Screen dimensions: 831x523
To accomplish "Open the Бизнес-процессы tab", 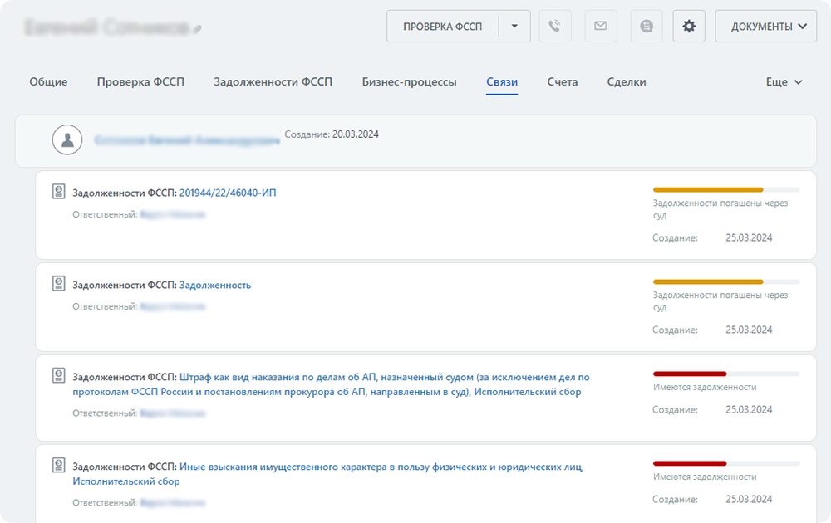I will (x=409, y=82).
